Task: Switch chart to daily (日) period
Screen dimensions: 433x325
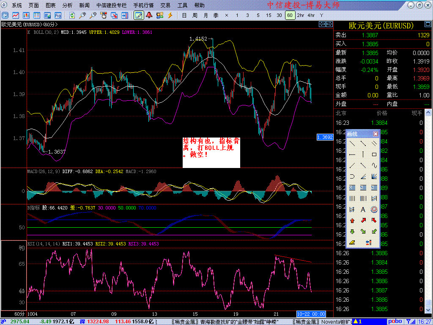Action: point(184,16)
